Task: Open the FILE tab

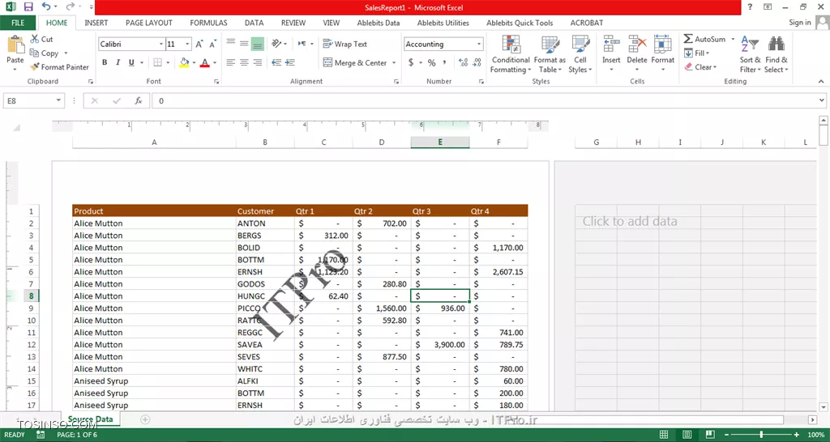Action: coord(18,23)
